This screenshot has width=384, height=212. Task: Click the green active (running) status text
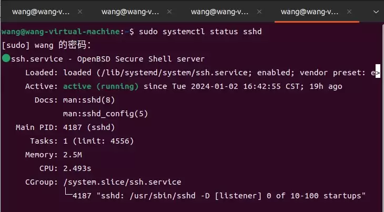click(101, 86)
